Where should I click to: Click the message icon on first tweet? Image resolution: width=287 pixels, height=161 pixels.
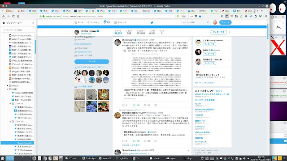156,105
